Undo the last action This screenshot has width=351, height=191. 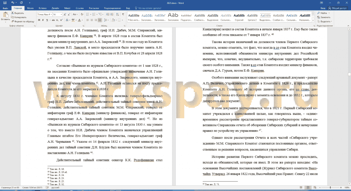pos(13,3)
